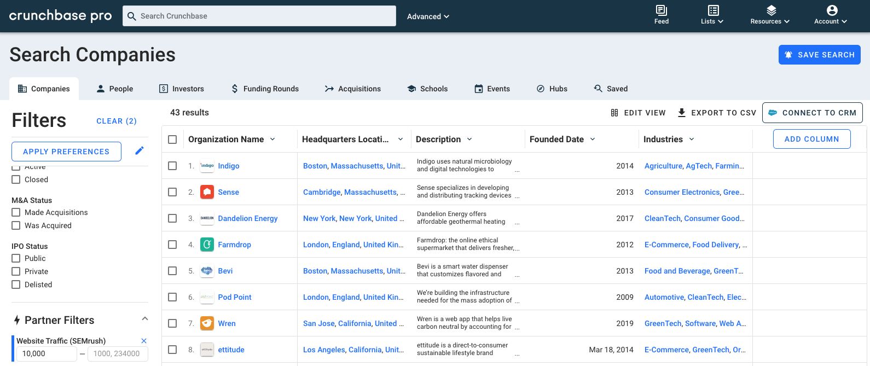
Task: Expand the Resources dropdown menu
Action: point(770,21)
